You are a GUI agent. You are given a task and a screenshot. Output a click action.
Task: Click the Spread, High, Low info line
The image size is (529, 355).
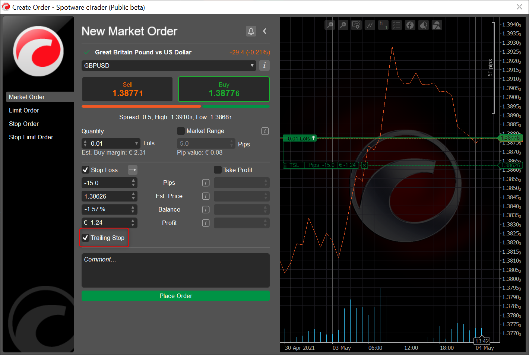pos(175,117)
